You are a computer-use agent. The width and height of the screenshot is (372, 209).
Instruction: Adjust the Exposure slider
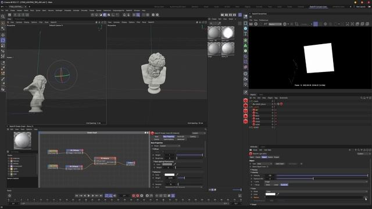[x=321, y=179]
